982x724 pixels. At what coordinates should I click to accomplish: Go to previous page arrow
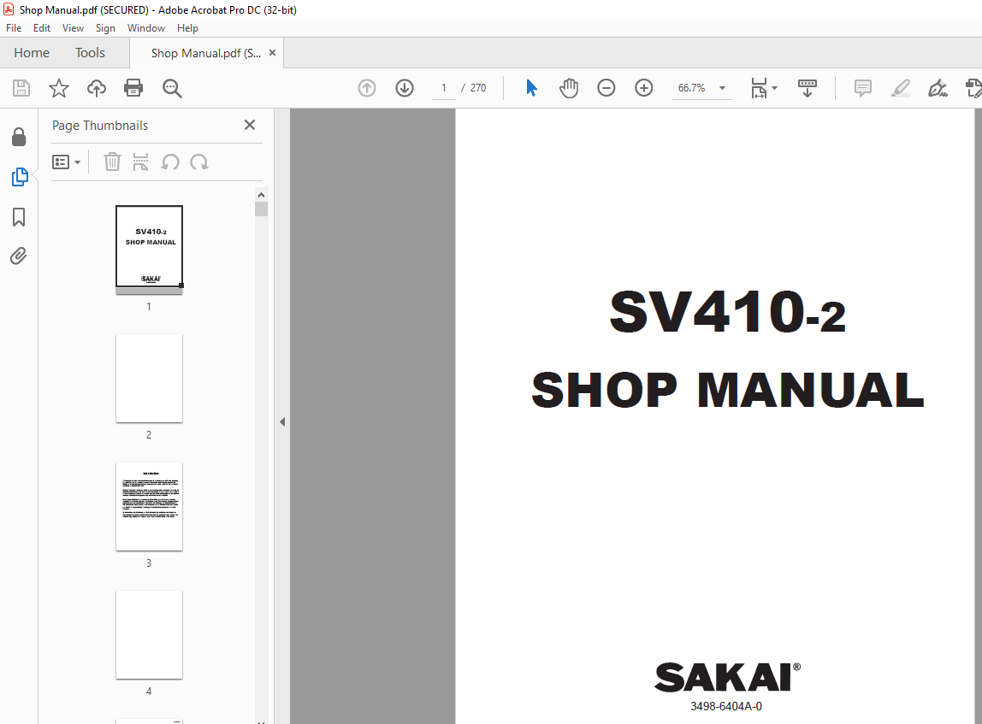pos(367,88)
